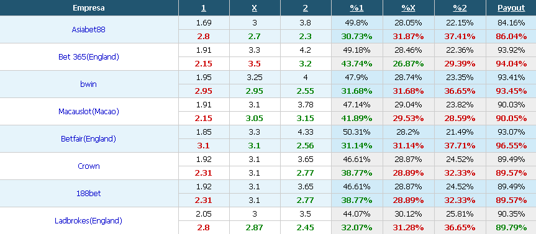Sort by the 1 column header
536x234 pixels.
(204, 8)
